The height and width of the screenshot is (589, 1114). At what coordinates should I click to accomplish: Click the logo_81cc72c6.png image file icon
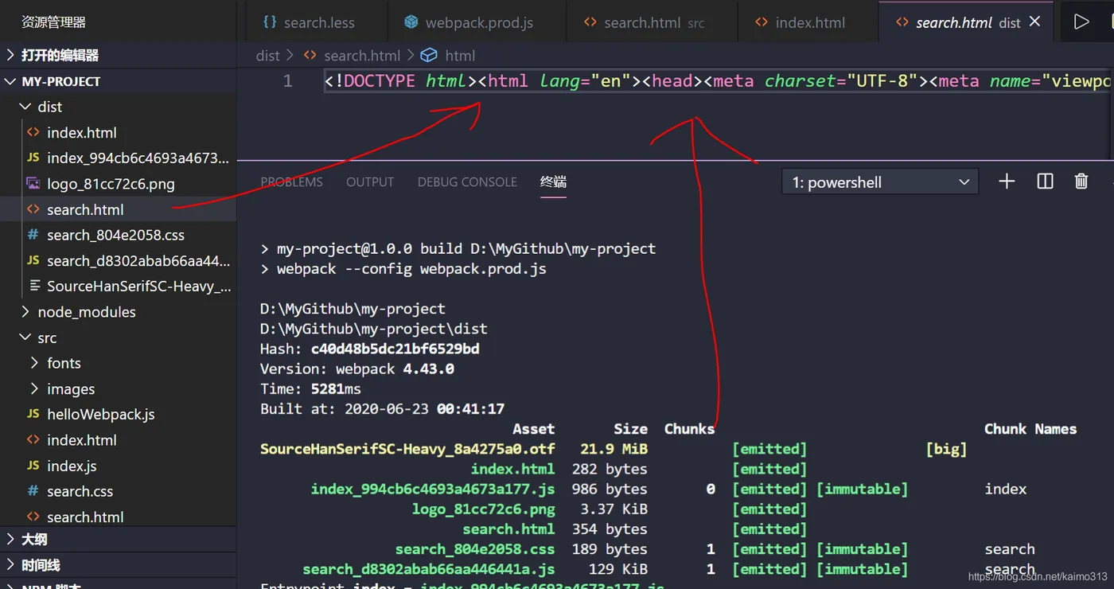coord(33,184)
